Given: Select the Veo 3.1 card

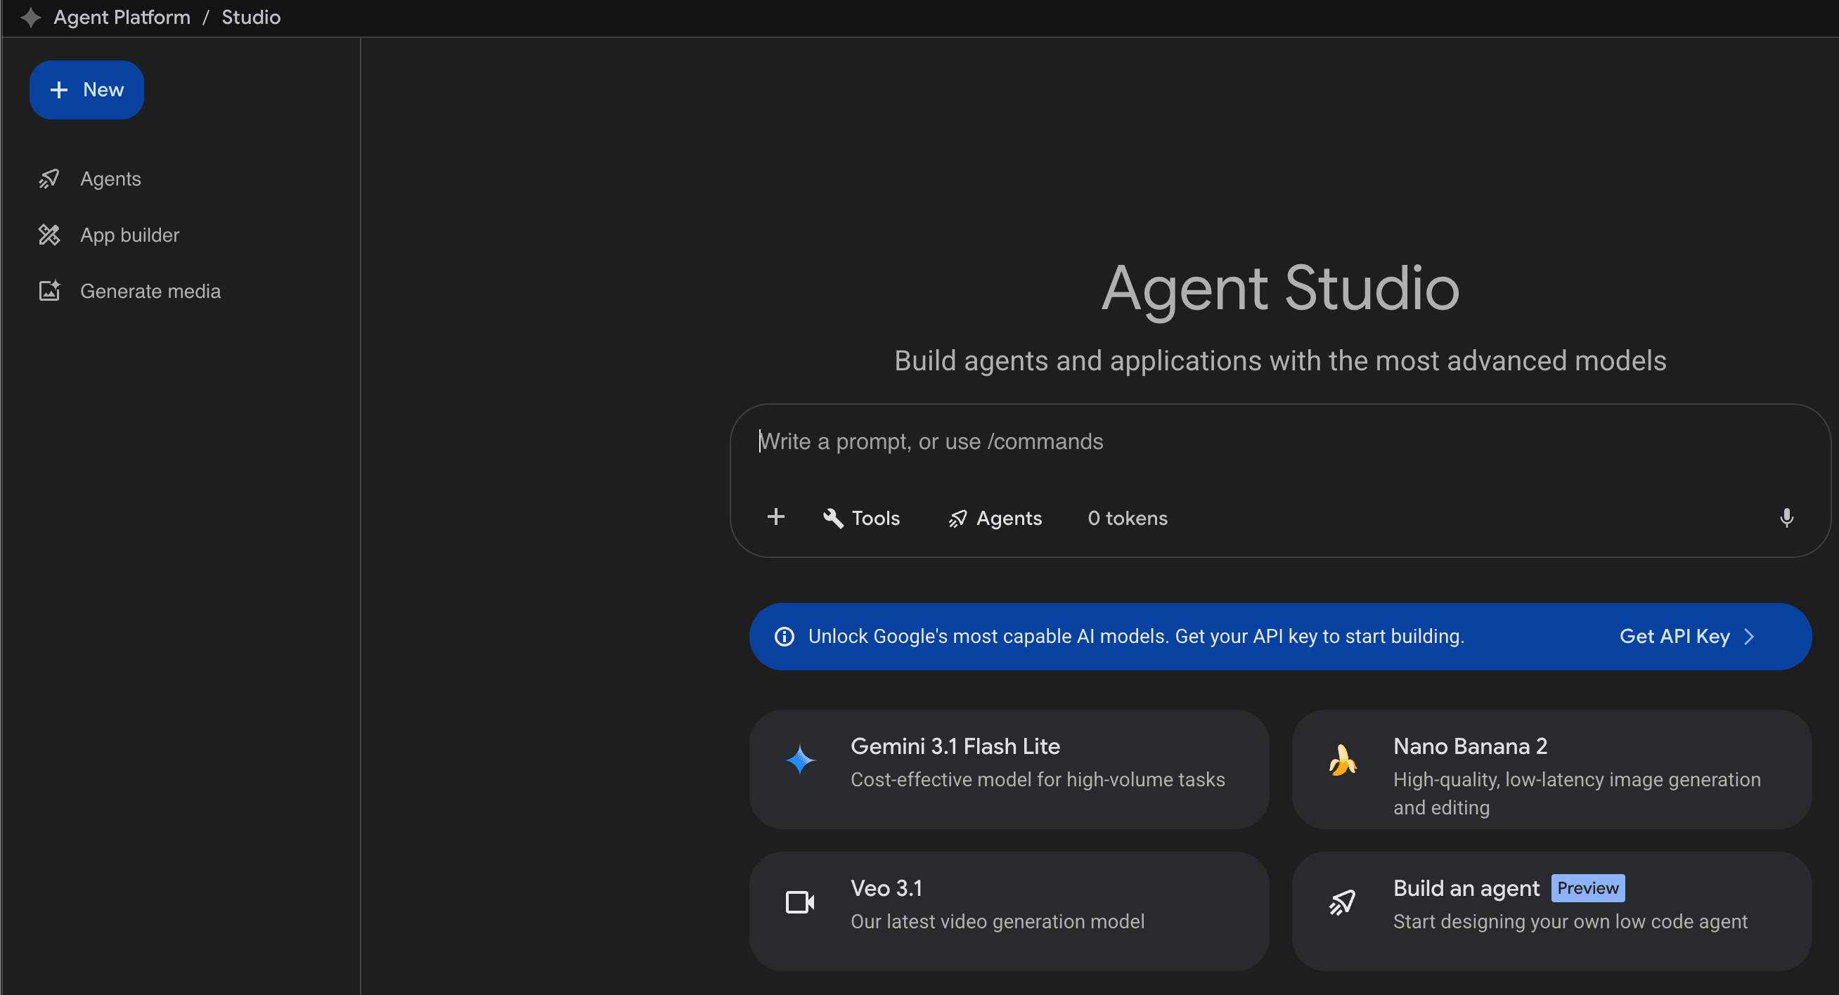Looking at the screenshot, I should tap(1009, 911).
